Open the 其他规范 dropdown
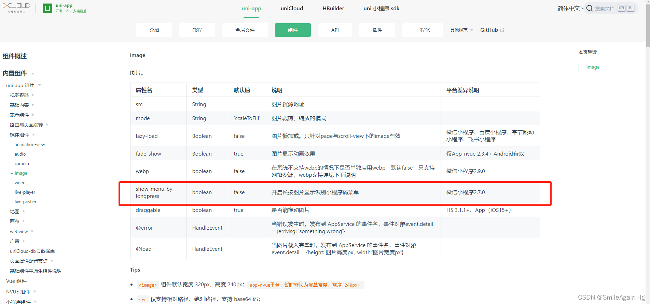Image resolution: width=650 pixels, height=304 pixels. click(461, 30)
